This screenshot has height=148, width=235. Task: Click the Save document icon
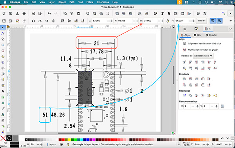pyautogui.click(x=17, y=13)
